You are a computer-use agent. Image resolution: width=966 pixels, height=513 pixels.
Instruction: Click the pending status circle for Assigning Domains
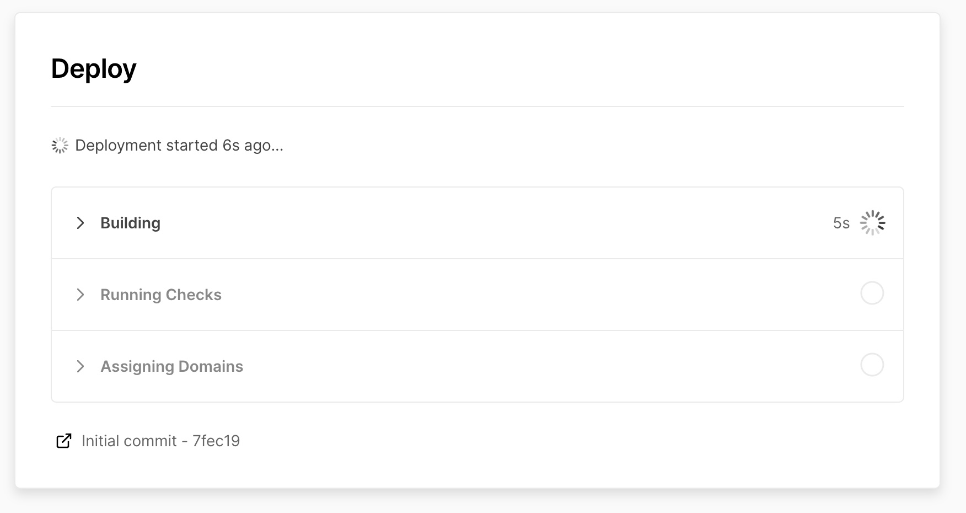[x=872, y=365]
